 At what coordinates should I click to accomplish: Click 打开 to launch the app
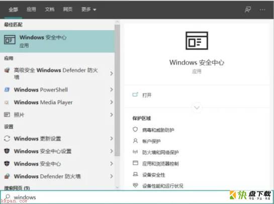(x=147, y=95)
